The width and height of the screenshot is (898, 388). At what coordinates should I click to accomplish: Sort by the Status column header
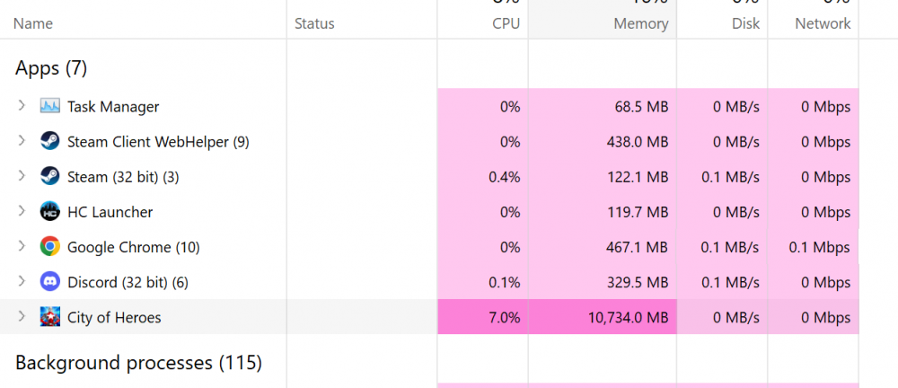click(x=314, y=24)
